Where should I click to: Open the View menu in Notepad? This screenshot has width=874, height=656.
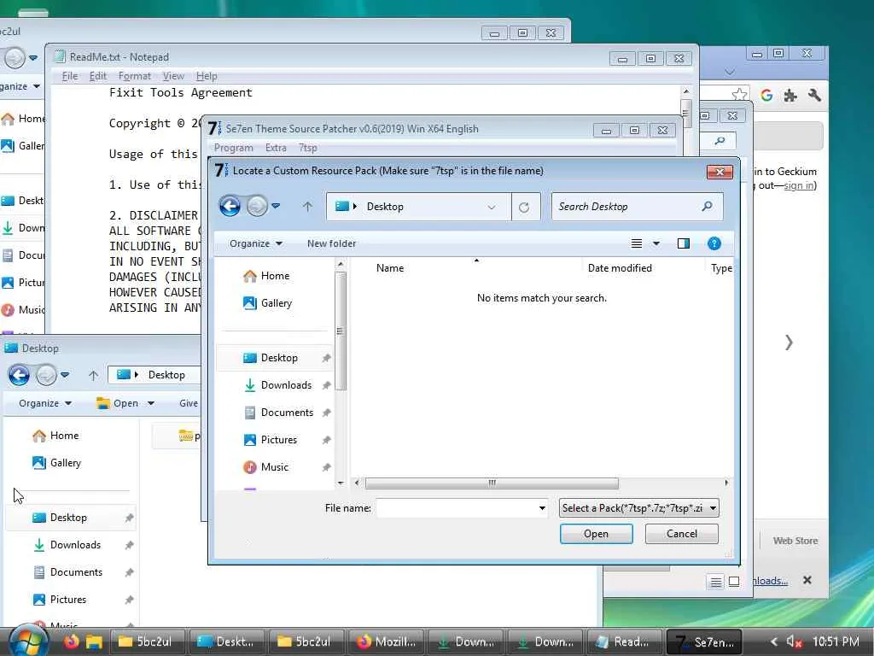(173, 76)
